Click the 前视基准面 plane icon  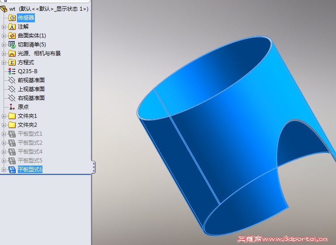[x=12, y=80]
